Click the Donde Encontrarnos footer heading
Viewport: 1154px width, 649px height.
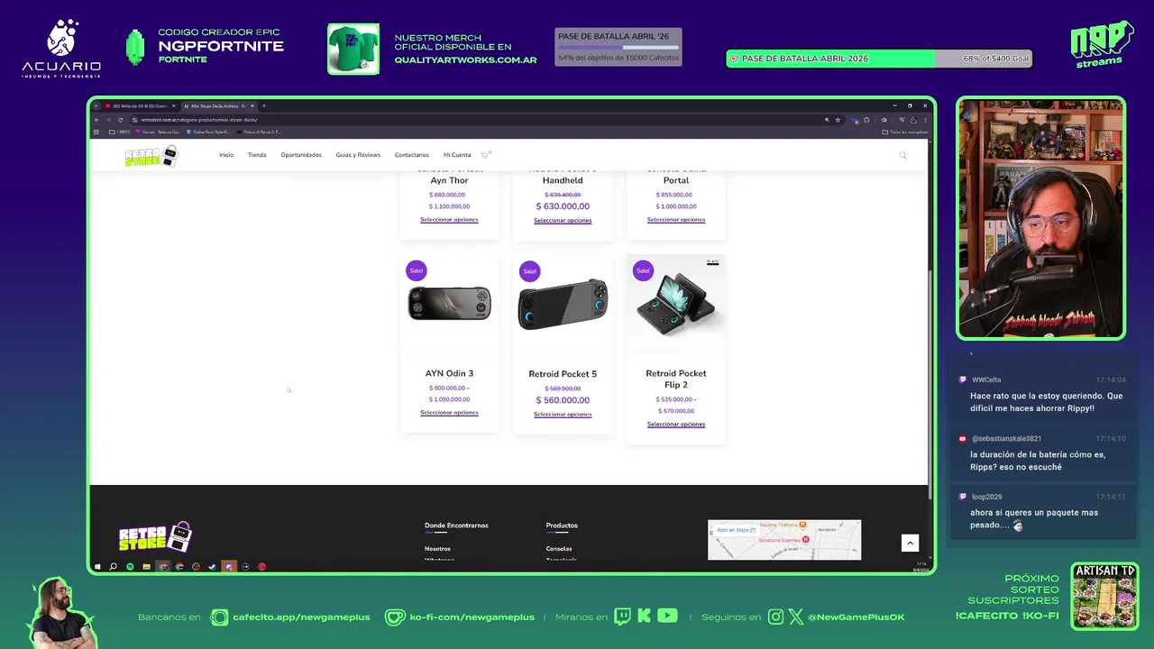[456, 526]
